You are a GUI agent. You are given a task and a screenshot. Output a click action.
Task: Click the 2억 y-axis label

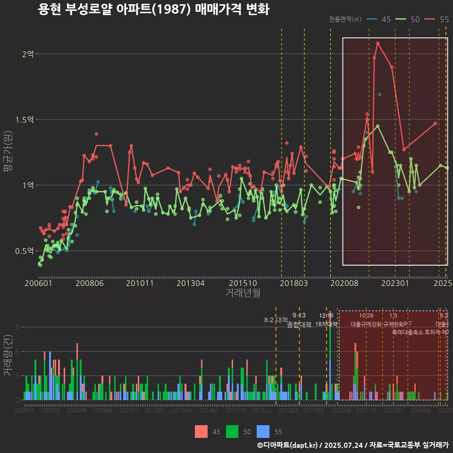click(x=28, y=54)
